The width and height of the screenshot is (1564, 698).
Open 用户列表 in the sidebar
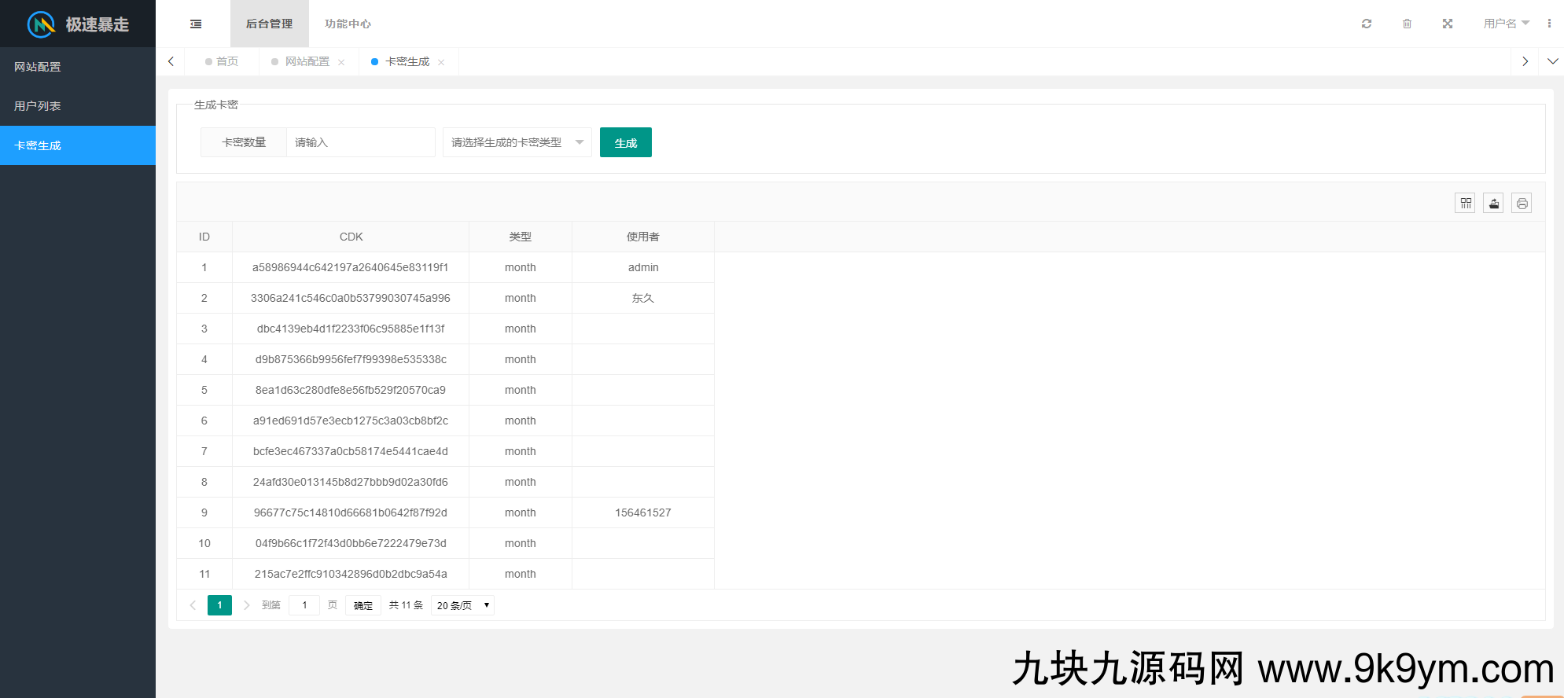(38, 106)
